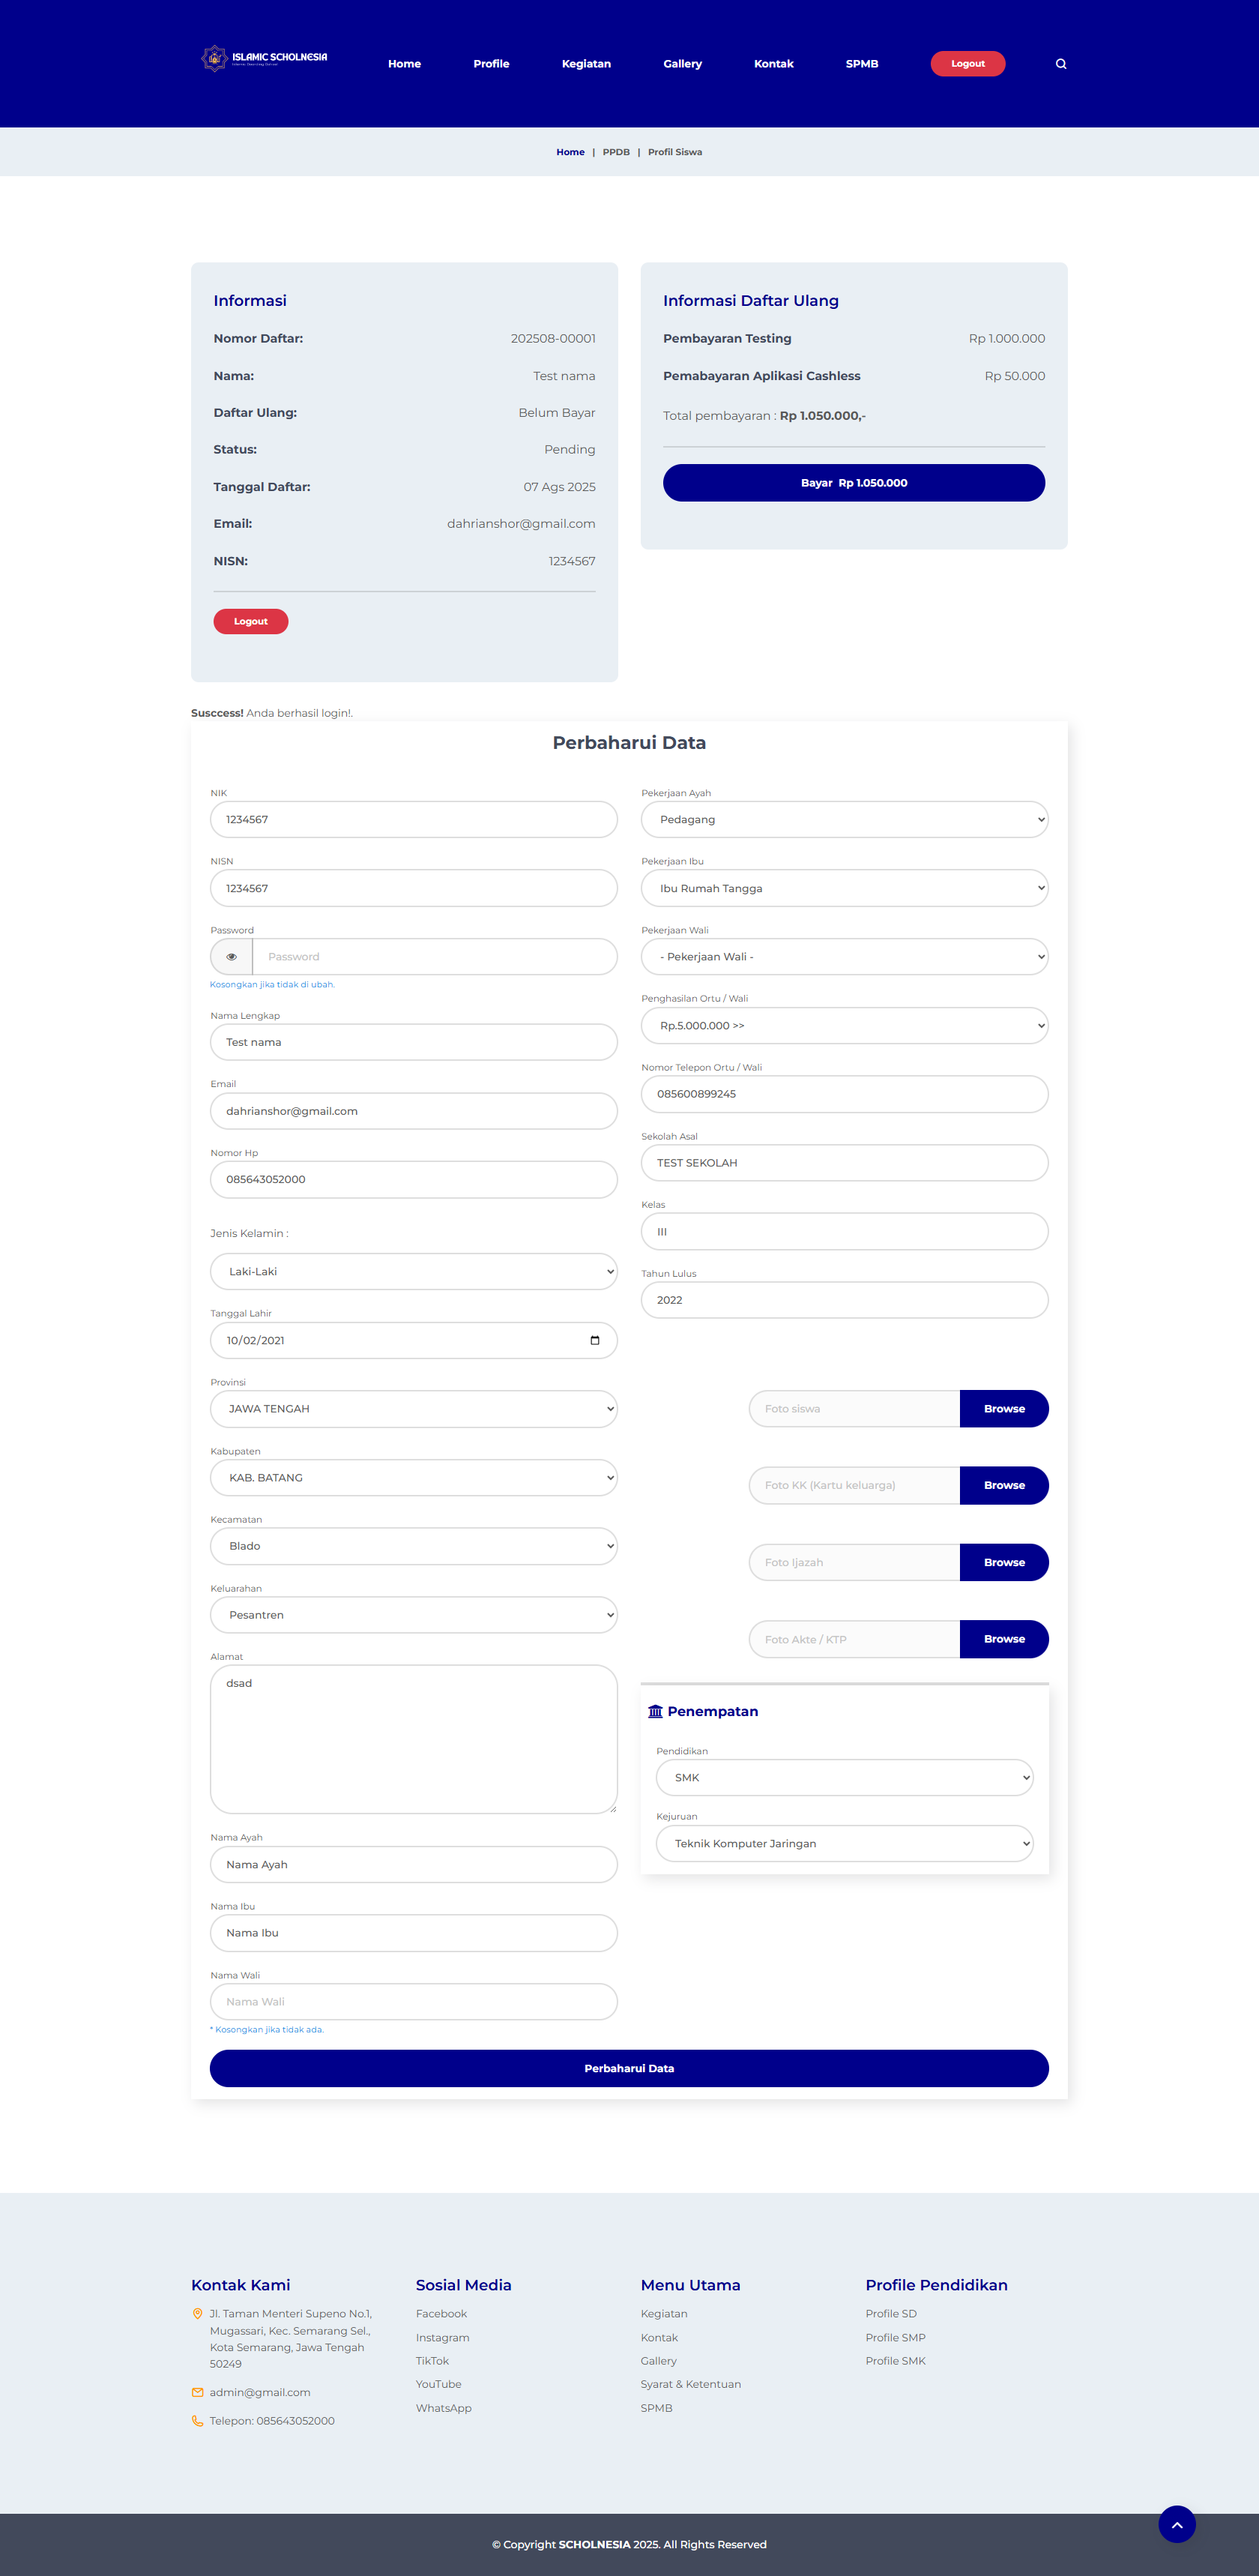The image size is (1259, 2576).
Task: Click Browse button for Foto siswa
Action: (1003, 1409)
